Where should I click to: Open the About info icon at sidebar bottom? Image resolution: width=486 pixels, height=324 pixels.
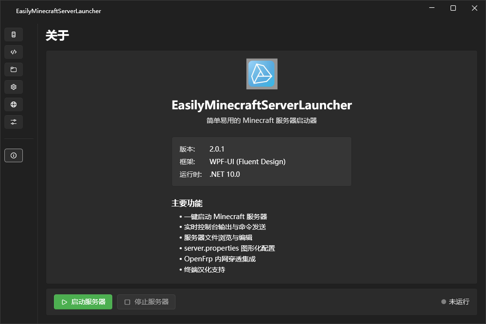[13, 155]
